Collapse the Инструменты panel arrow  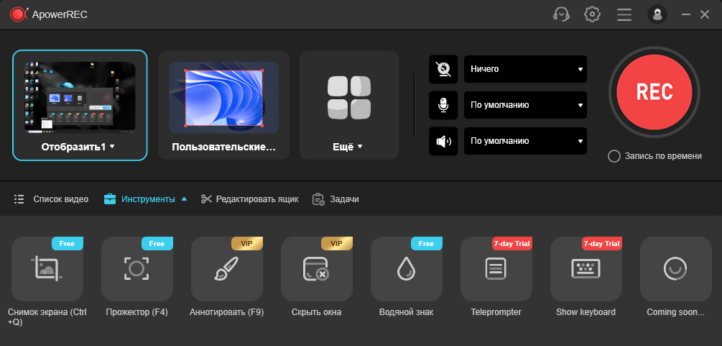tap(184, 199)
